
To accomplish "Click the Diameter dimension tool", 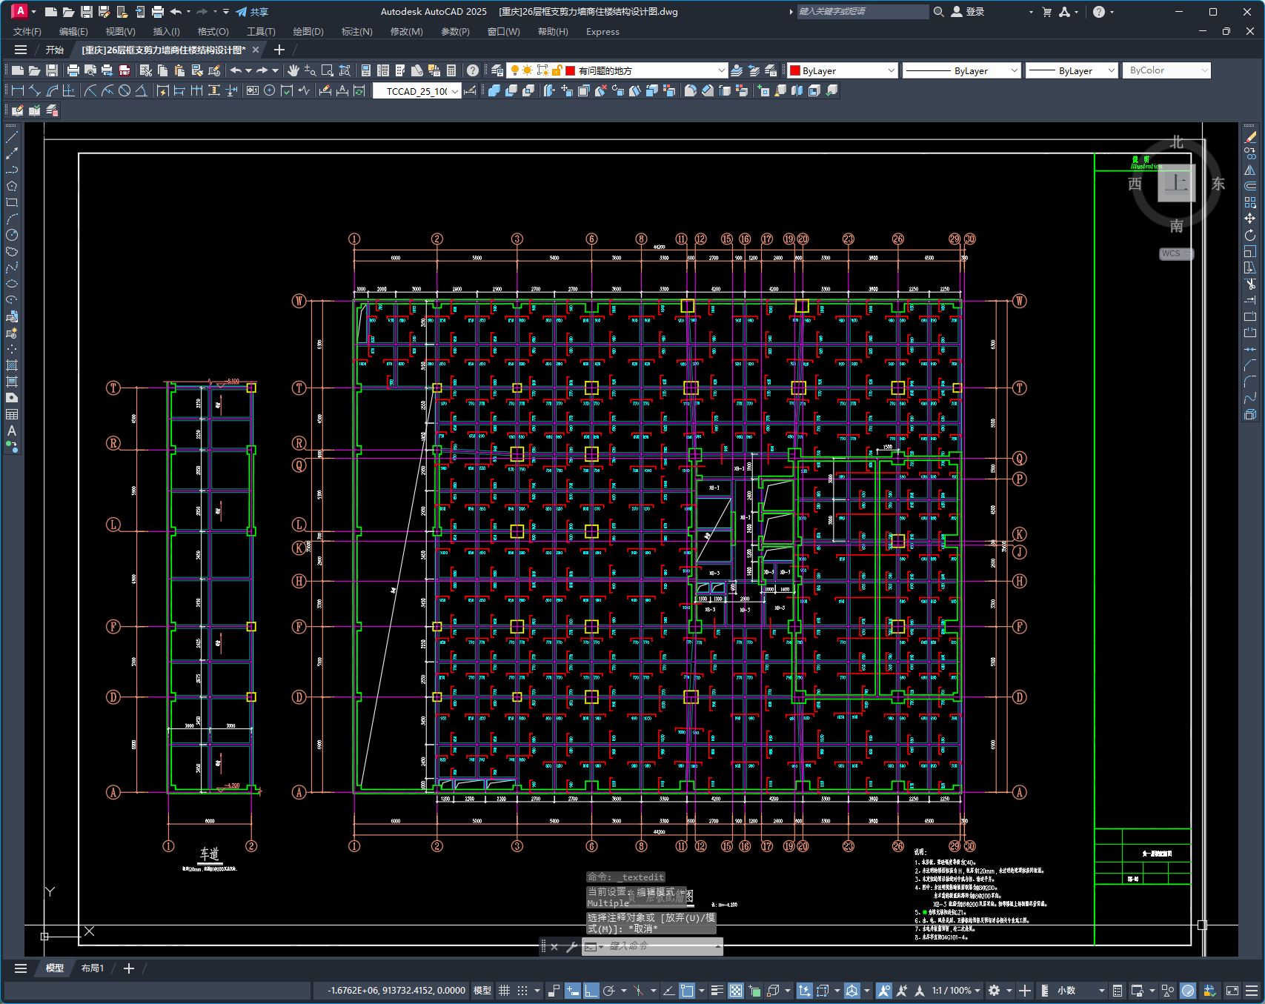I will (x=124, y=90).
